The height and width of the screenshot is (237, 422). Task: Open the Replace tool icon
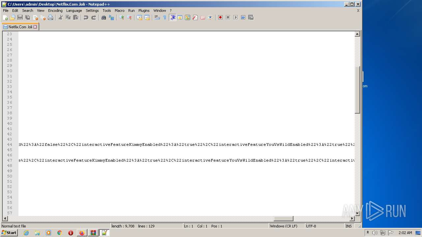point(111,17)
